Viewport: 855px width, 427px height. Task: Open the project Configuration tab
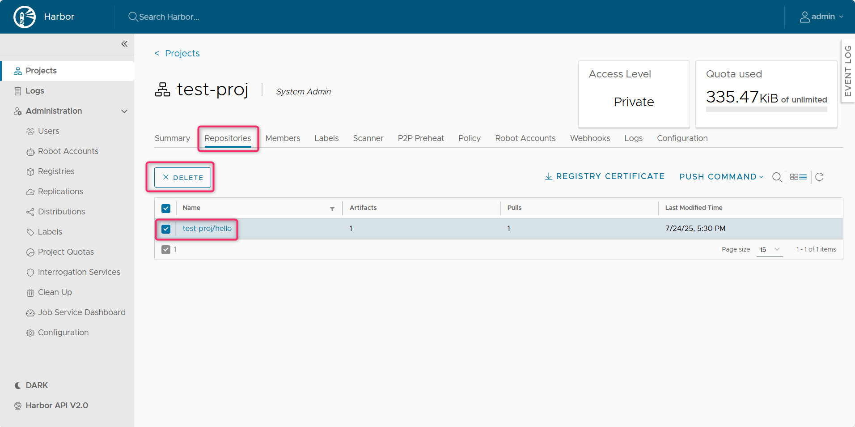pyautogui.click(x=682, y=138)
